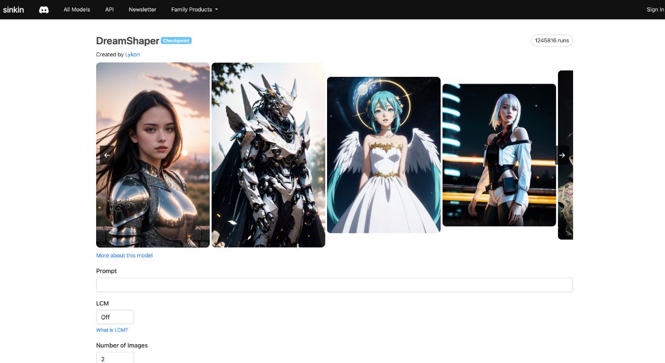This screenshot has height=363, width=665.
Task: Expand the Family Products dropdown
Action: (195, 9)
